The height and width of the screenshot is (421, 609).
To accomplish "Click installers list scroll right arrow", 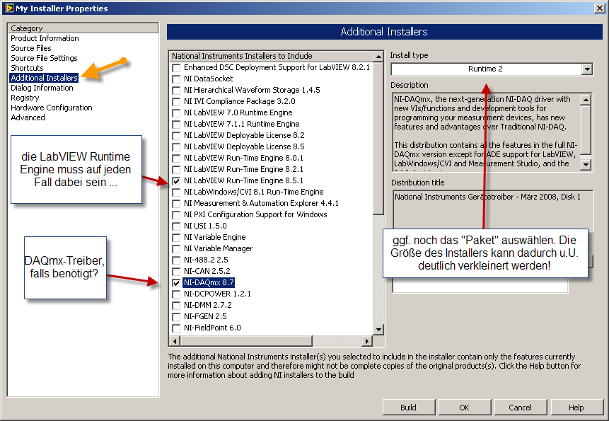I will point(367,341).
